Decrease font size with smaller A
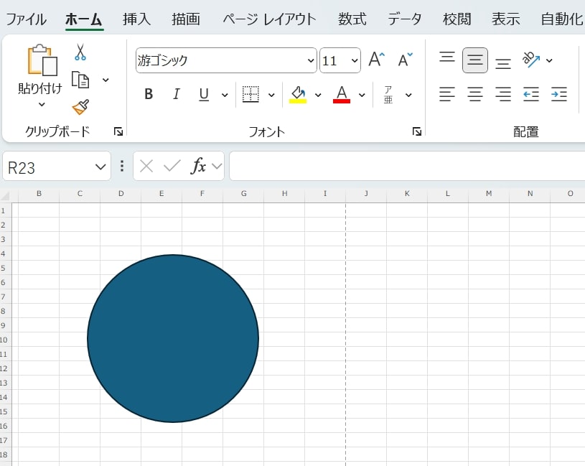The width and height of the screenshot is (585, 466). tap(405, 60)
